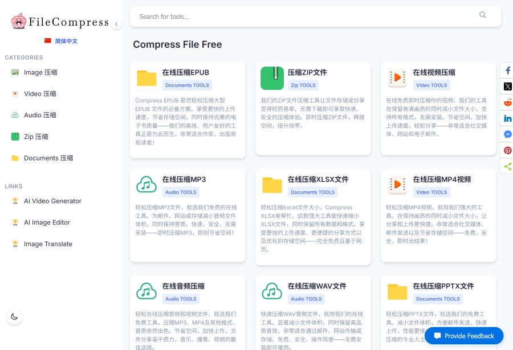Viewport: 513px width, 350px height.
Task: Share via the X (Twitter) icon
Action: (507, 86)
